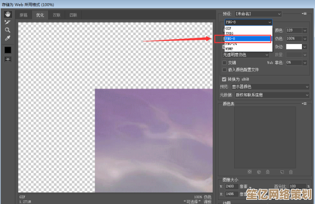
Task: Choose GIF from format list
Action: [248, 28]
